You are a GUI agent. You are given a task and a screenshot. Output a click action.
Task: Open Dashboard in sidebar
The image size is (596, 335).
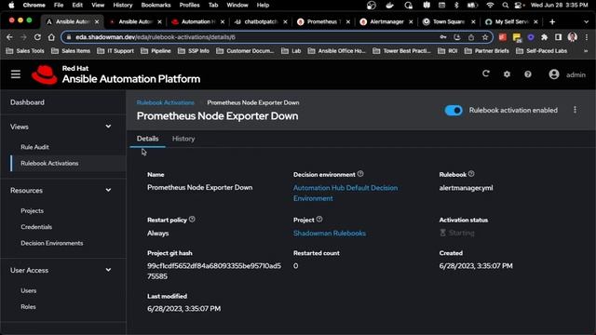tap(27, 102)
